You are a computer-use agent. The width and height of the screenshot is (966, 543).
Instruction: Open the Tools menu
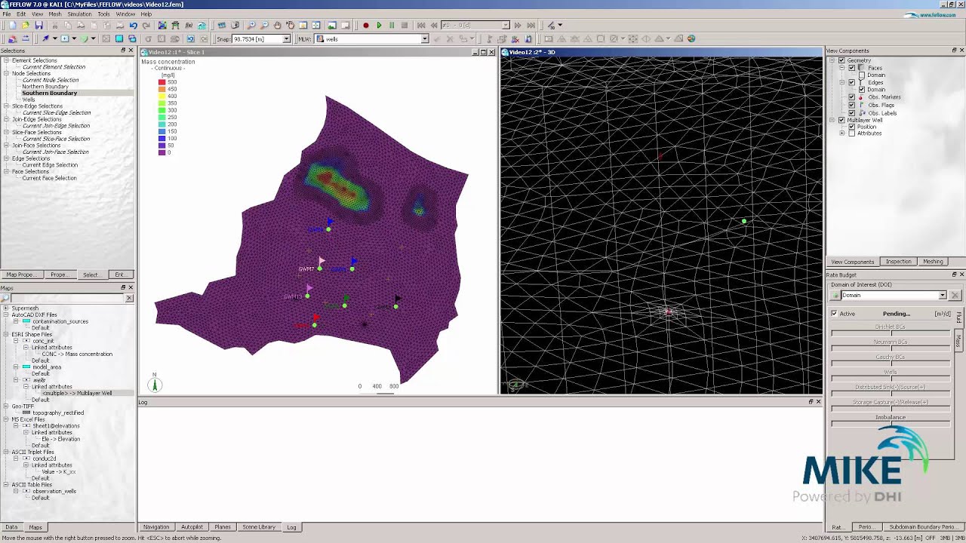click(103, 14)
